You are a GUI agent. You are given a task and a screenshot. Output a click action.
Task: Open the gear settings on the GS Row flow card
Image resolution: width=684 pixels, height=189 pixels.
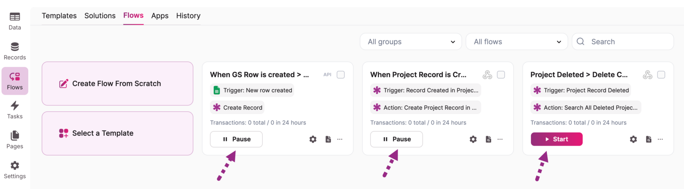coord(313,139)
